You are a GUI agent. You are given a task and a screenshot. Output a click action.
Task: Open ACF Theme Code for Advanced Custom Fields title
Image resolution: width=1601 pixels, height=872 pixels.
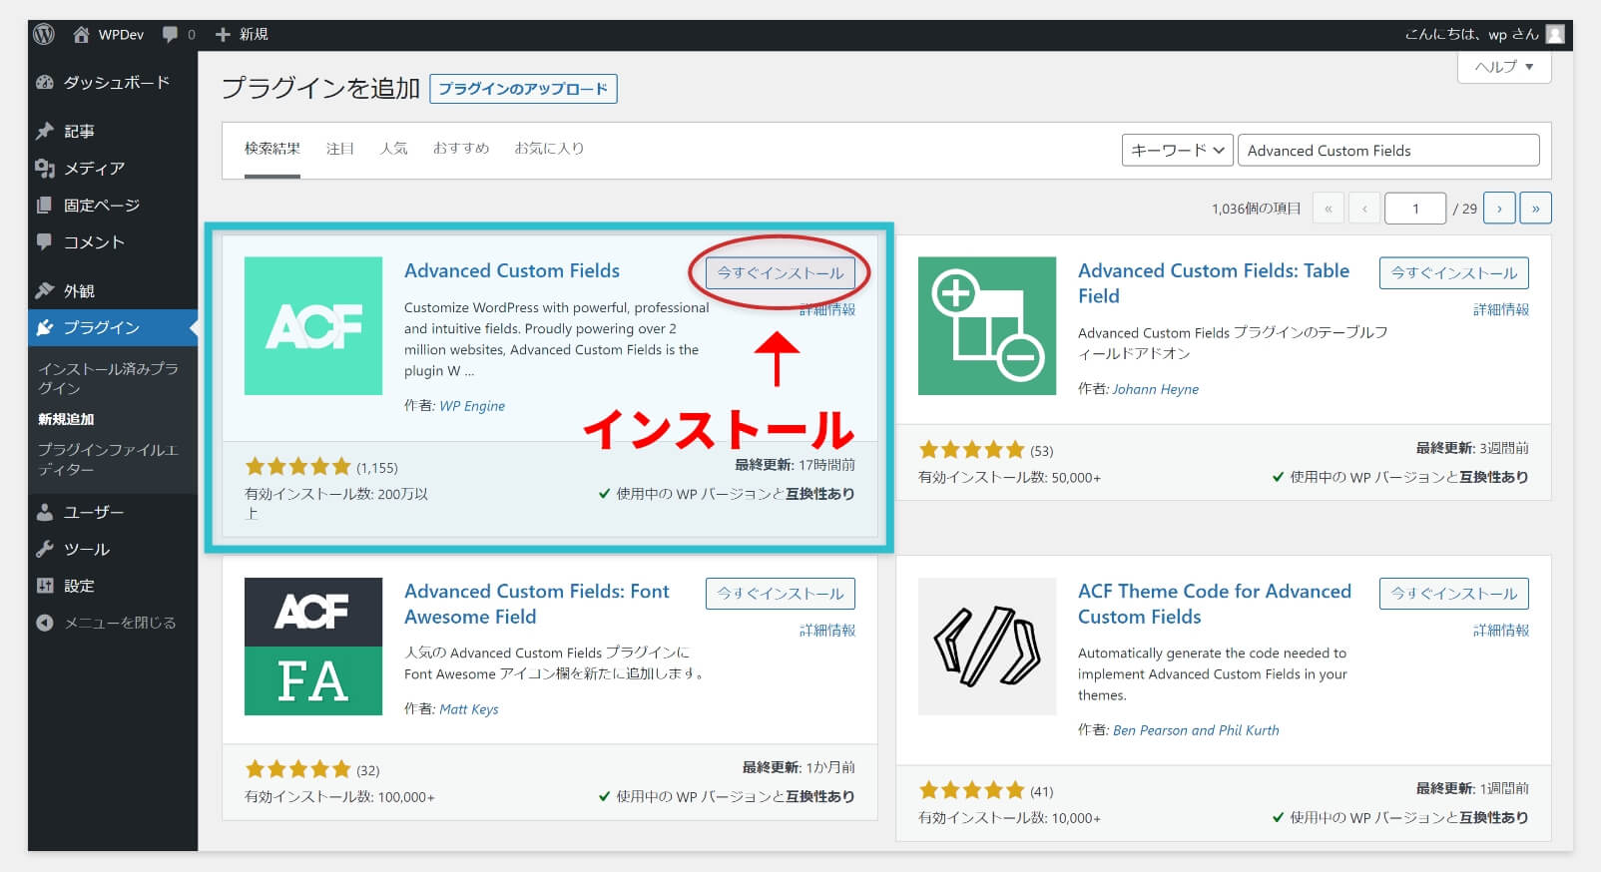click(1215, 604)
